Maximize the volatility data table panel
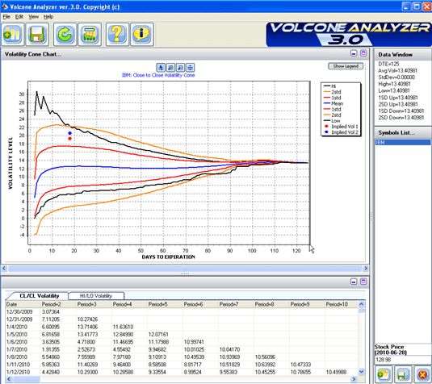Viewport: 432px width, 384px height. pos(363,282)
